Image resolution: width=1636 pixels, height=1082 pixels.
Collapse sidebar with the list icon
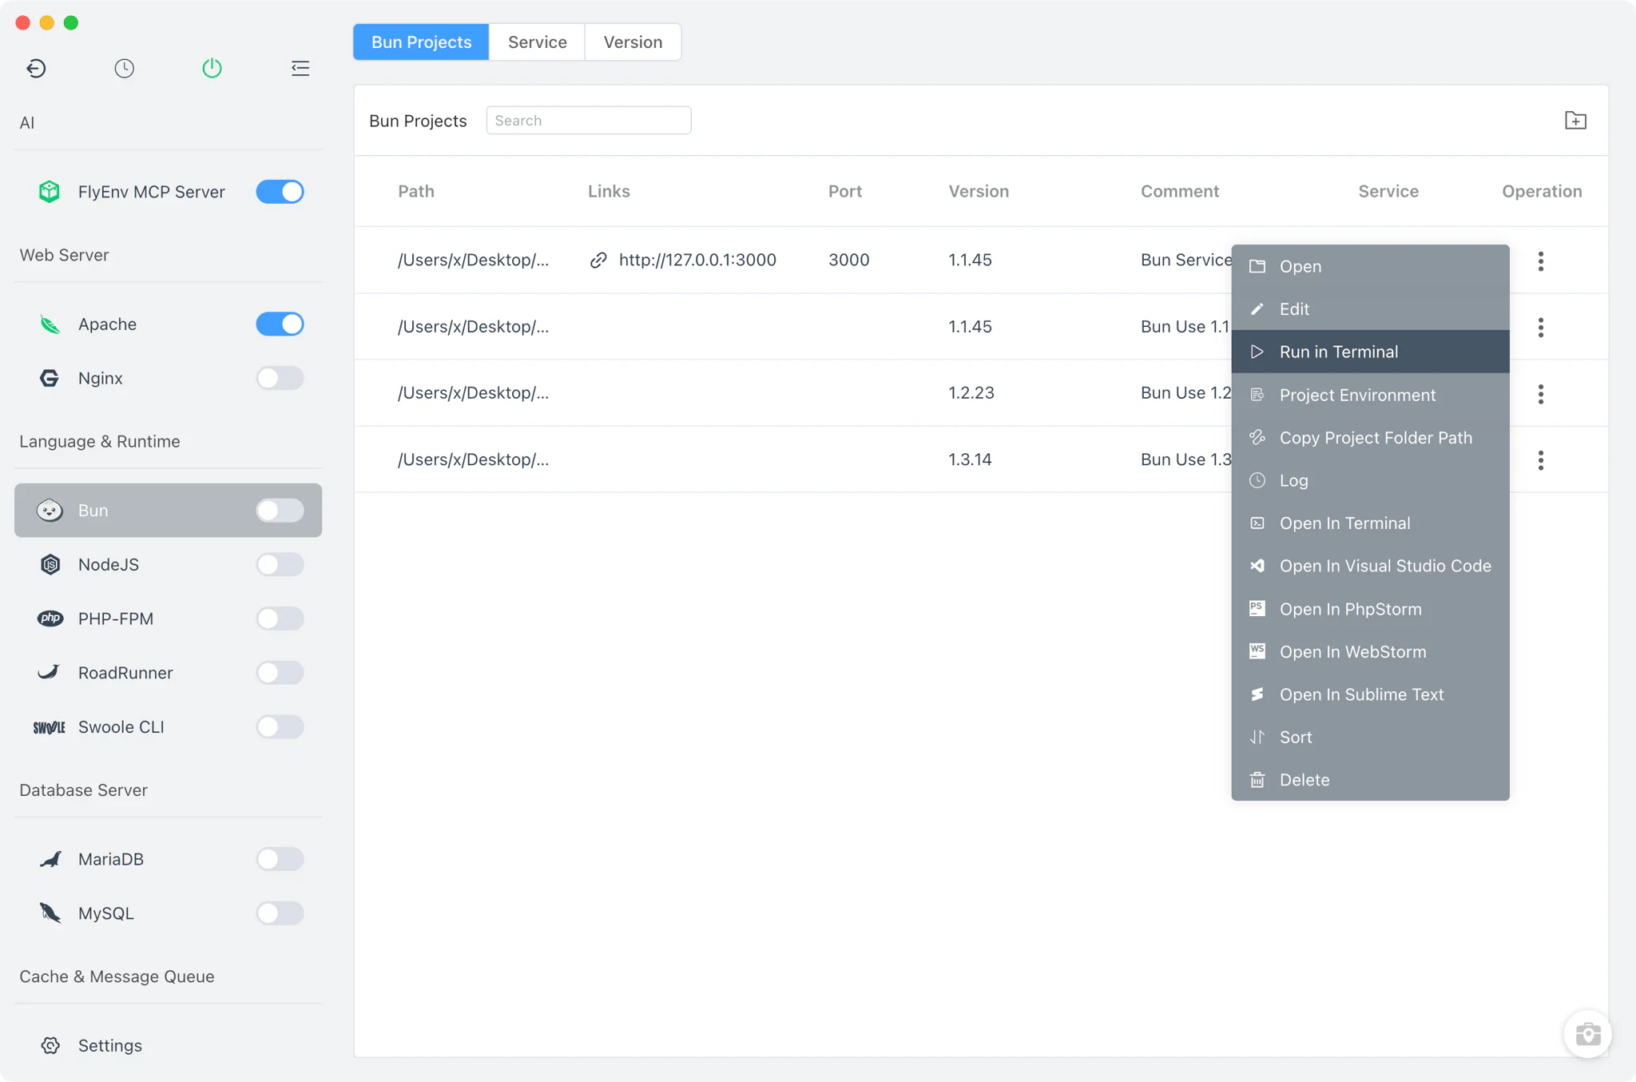coord(300,68)
